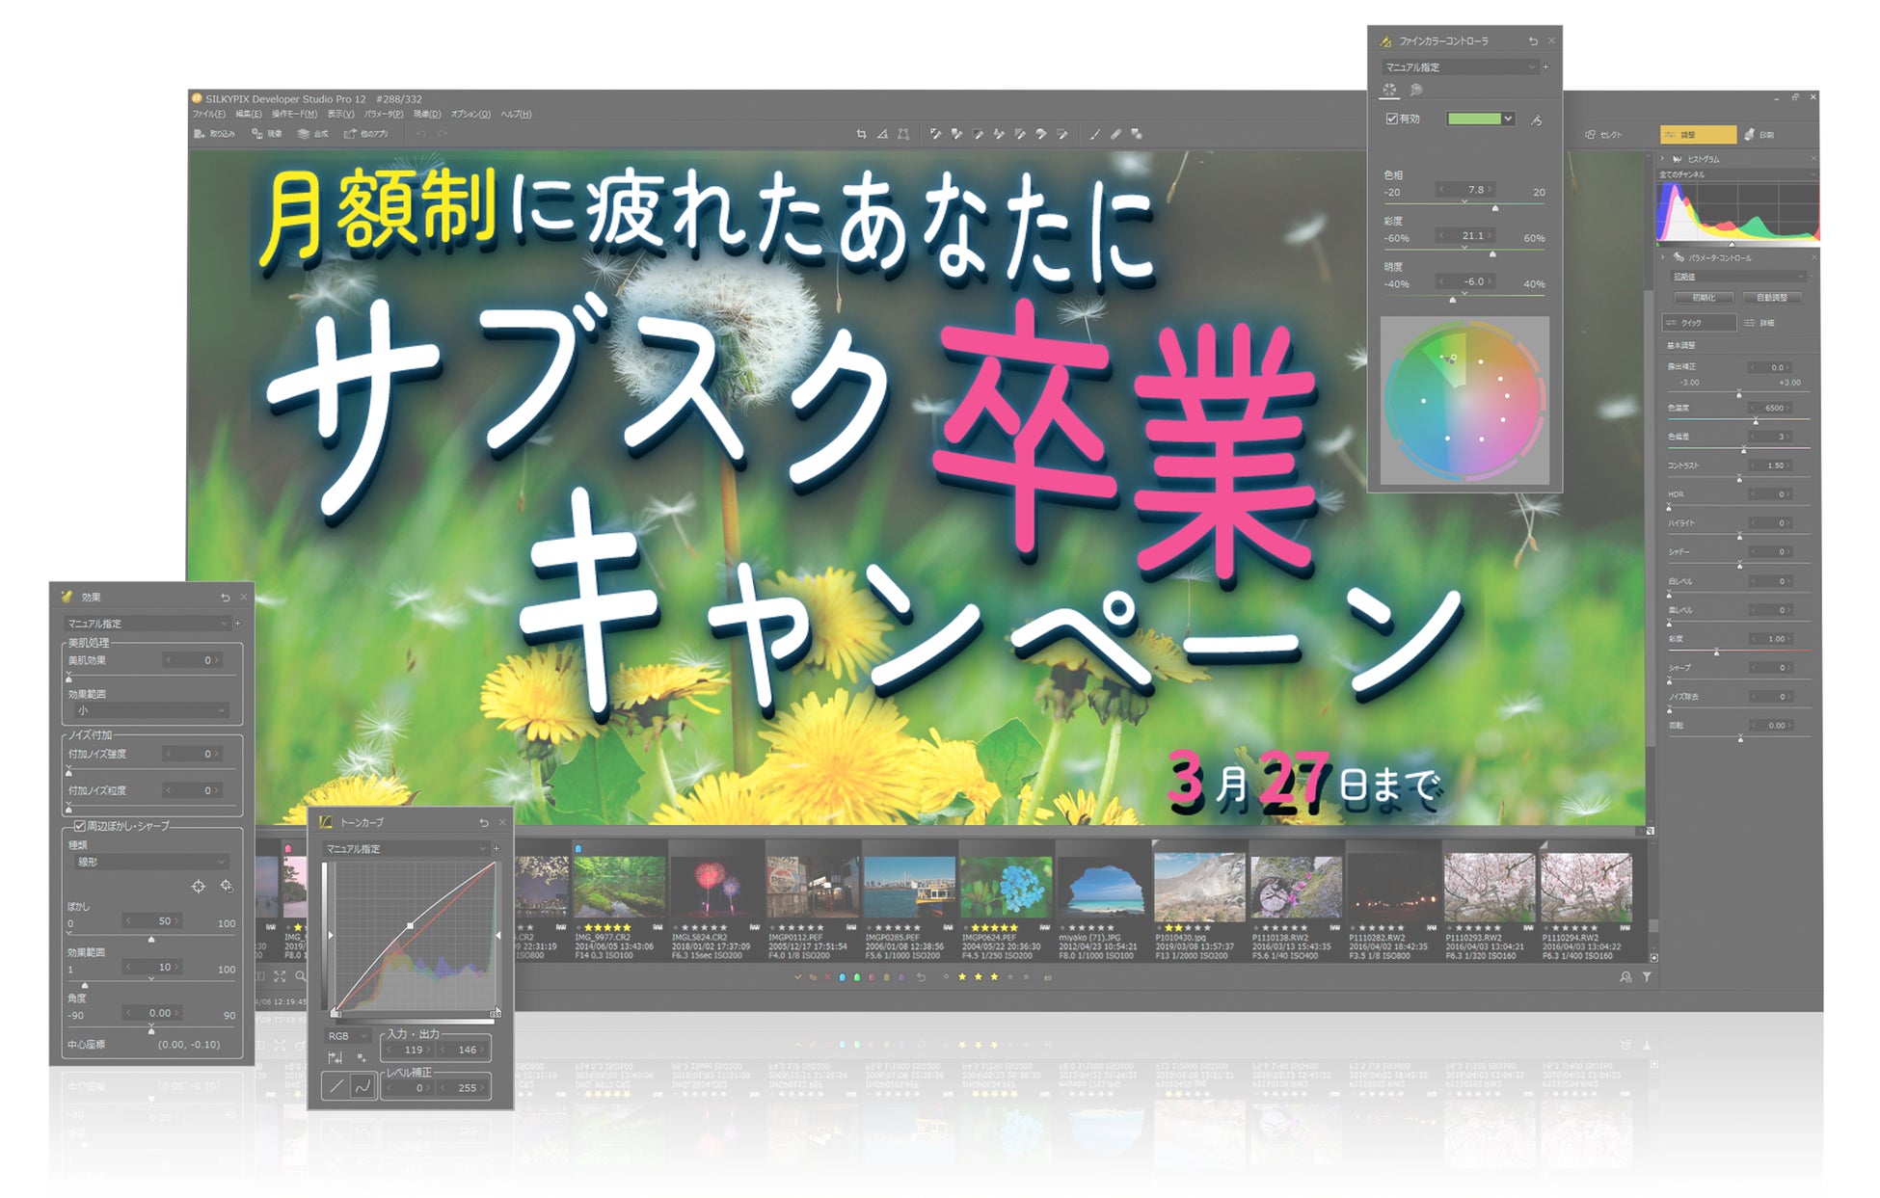The image size is (1880, 1198).
Task: Reset the Tone Curve panel with the undo arrow
Action: pyautogui.click(x=484, y=822)
